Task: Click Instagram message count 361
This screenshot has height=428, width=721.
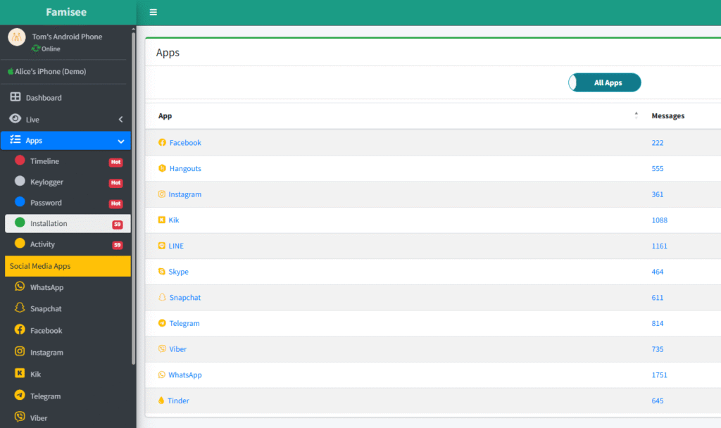Action: (x=658, y=194)
